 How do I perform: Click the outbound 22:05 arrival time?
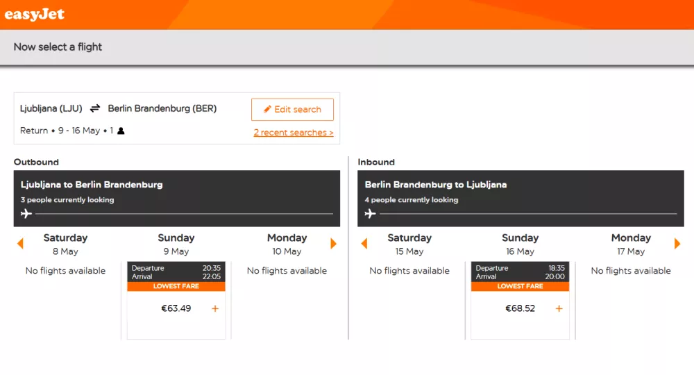(x=212, y=276)
